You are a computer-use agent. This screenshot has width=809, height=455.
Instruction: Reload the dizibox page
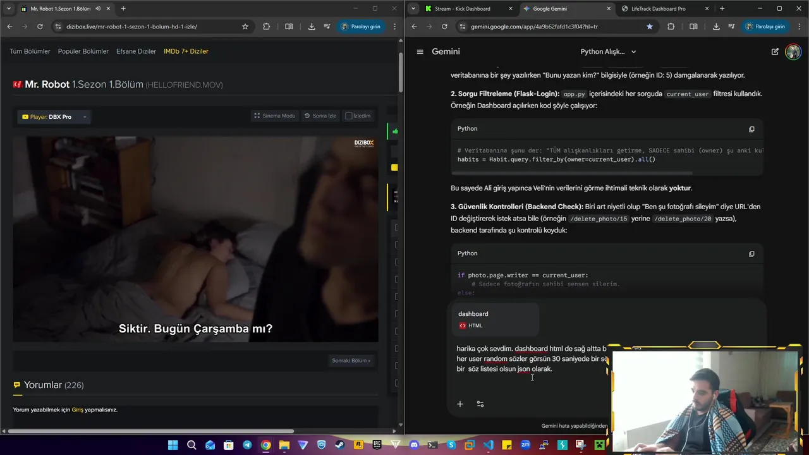pos(40,27)
